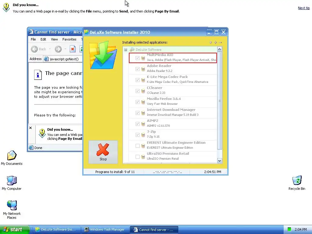Click the Stop installation button

tap(103, 152)
